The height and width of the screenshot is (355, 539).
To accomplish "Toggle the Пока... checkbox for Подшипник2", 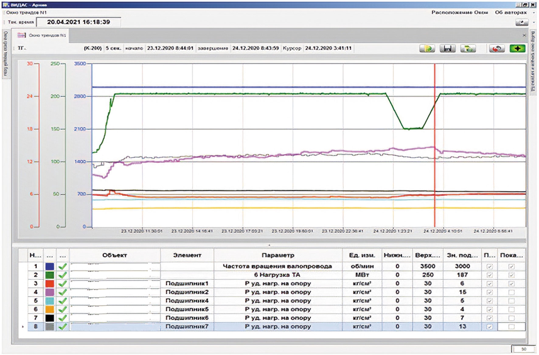I will coord(511,292).
